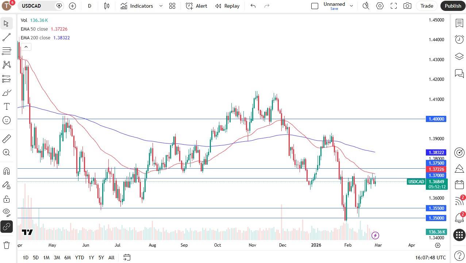Toggle visibility of all drawings
466x263 pixels.
coord(6,212)
